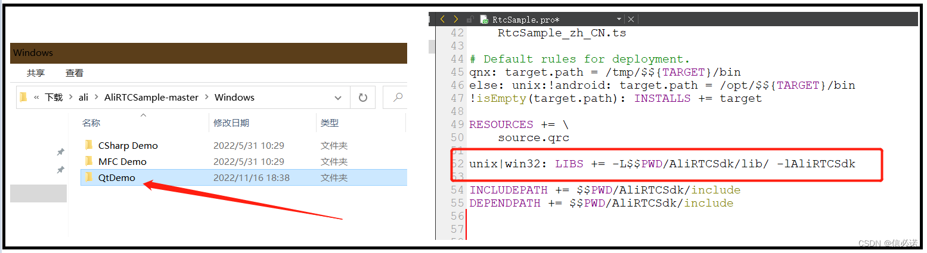Click line number 52 in the editor

[x=457, y=164]
